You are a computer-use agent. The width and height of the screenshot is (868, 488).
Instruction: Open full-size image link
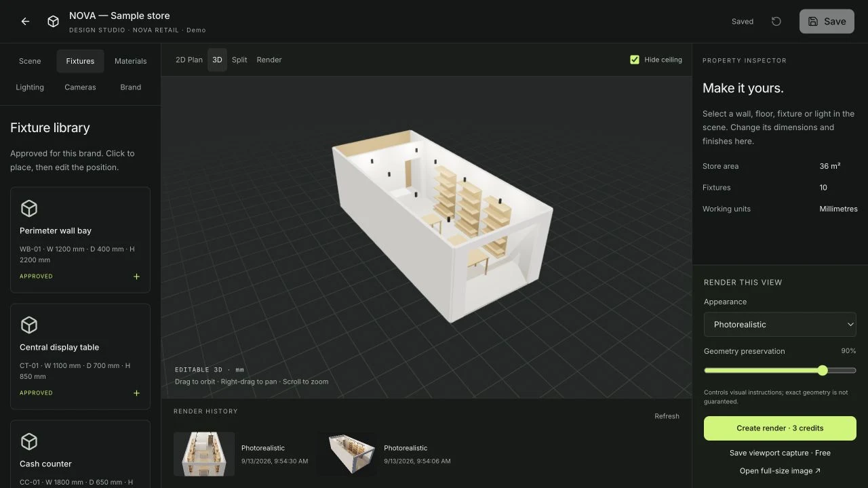(780, 471)
